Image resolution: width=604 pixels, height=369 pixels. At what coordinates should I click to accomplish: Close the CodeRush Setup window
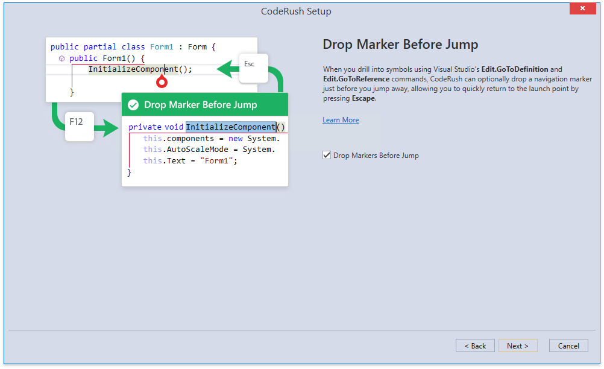click(582, 8)
